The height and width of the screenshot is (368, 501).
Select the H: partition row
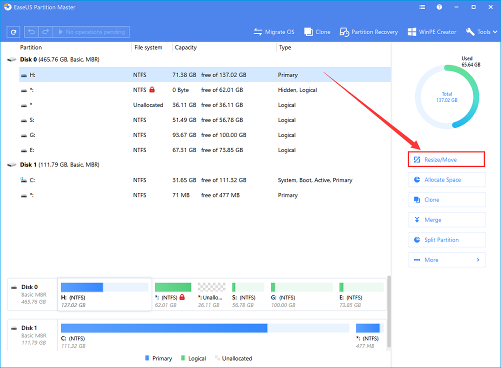click(205, 75)
